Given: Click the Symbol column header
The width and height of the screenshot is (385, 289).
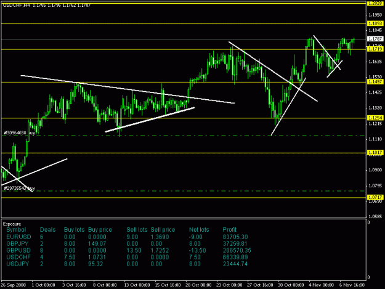Looking at the screenshot, I should click(16, 230).
